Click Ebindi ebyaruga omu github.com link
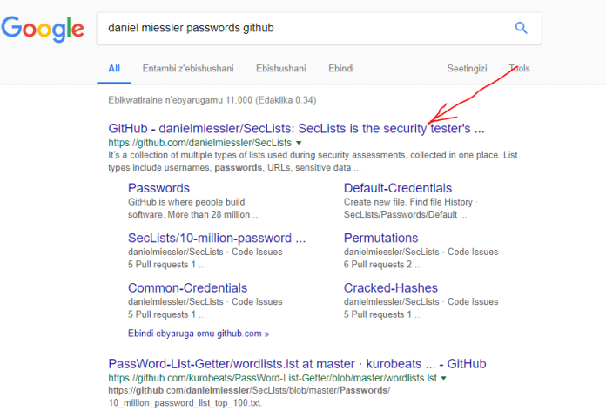606x418 pixels. tap(199, 333)
